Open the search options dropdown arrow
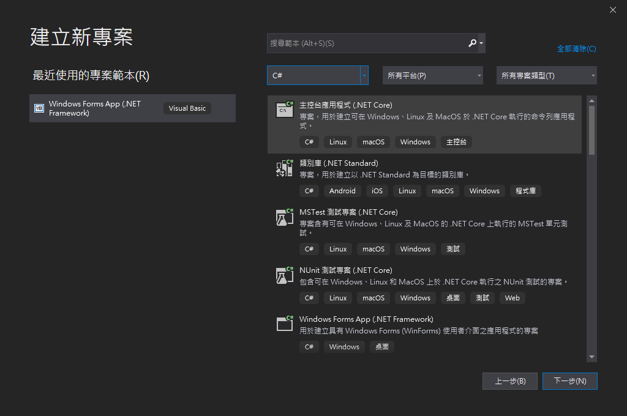 click(x=481, y=43)
